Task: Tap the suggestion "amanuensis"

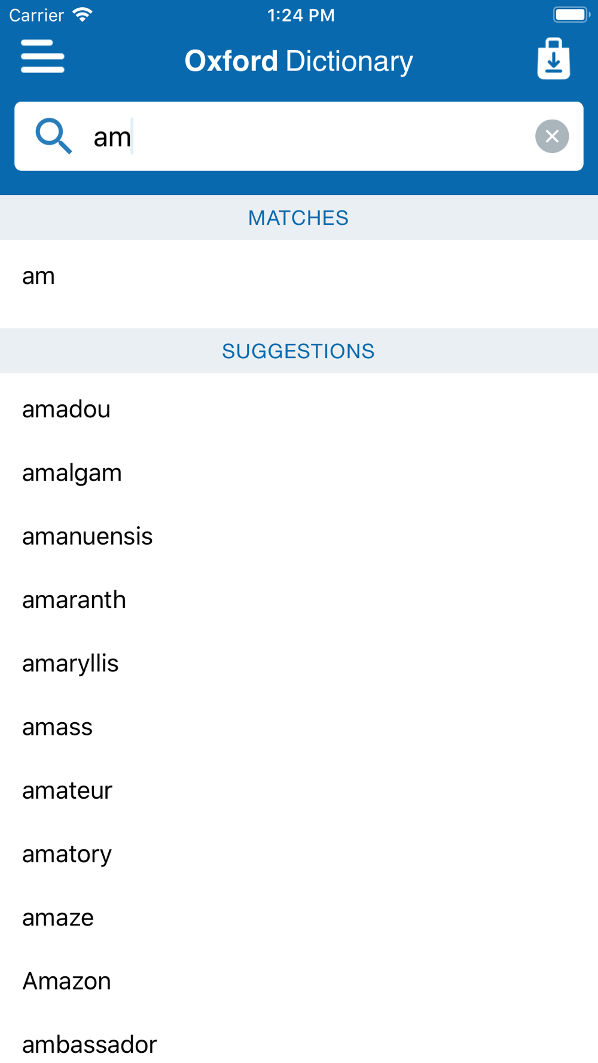Action: tap(87, 536)
